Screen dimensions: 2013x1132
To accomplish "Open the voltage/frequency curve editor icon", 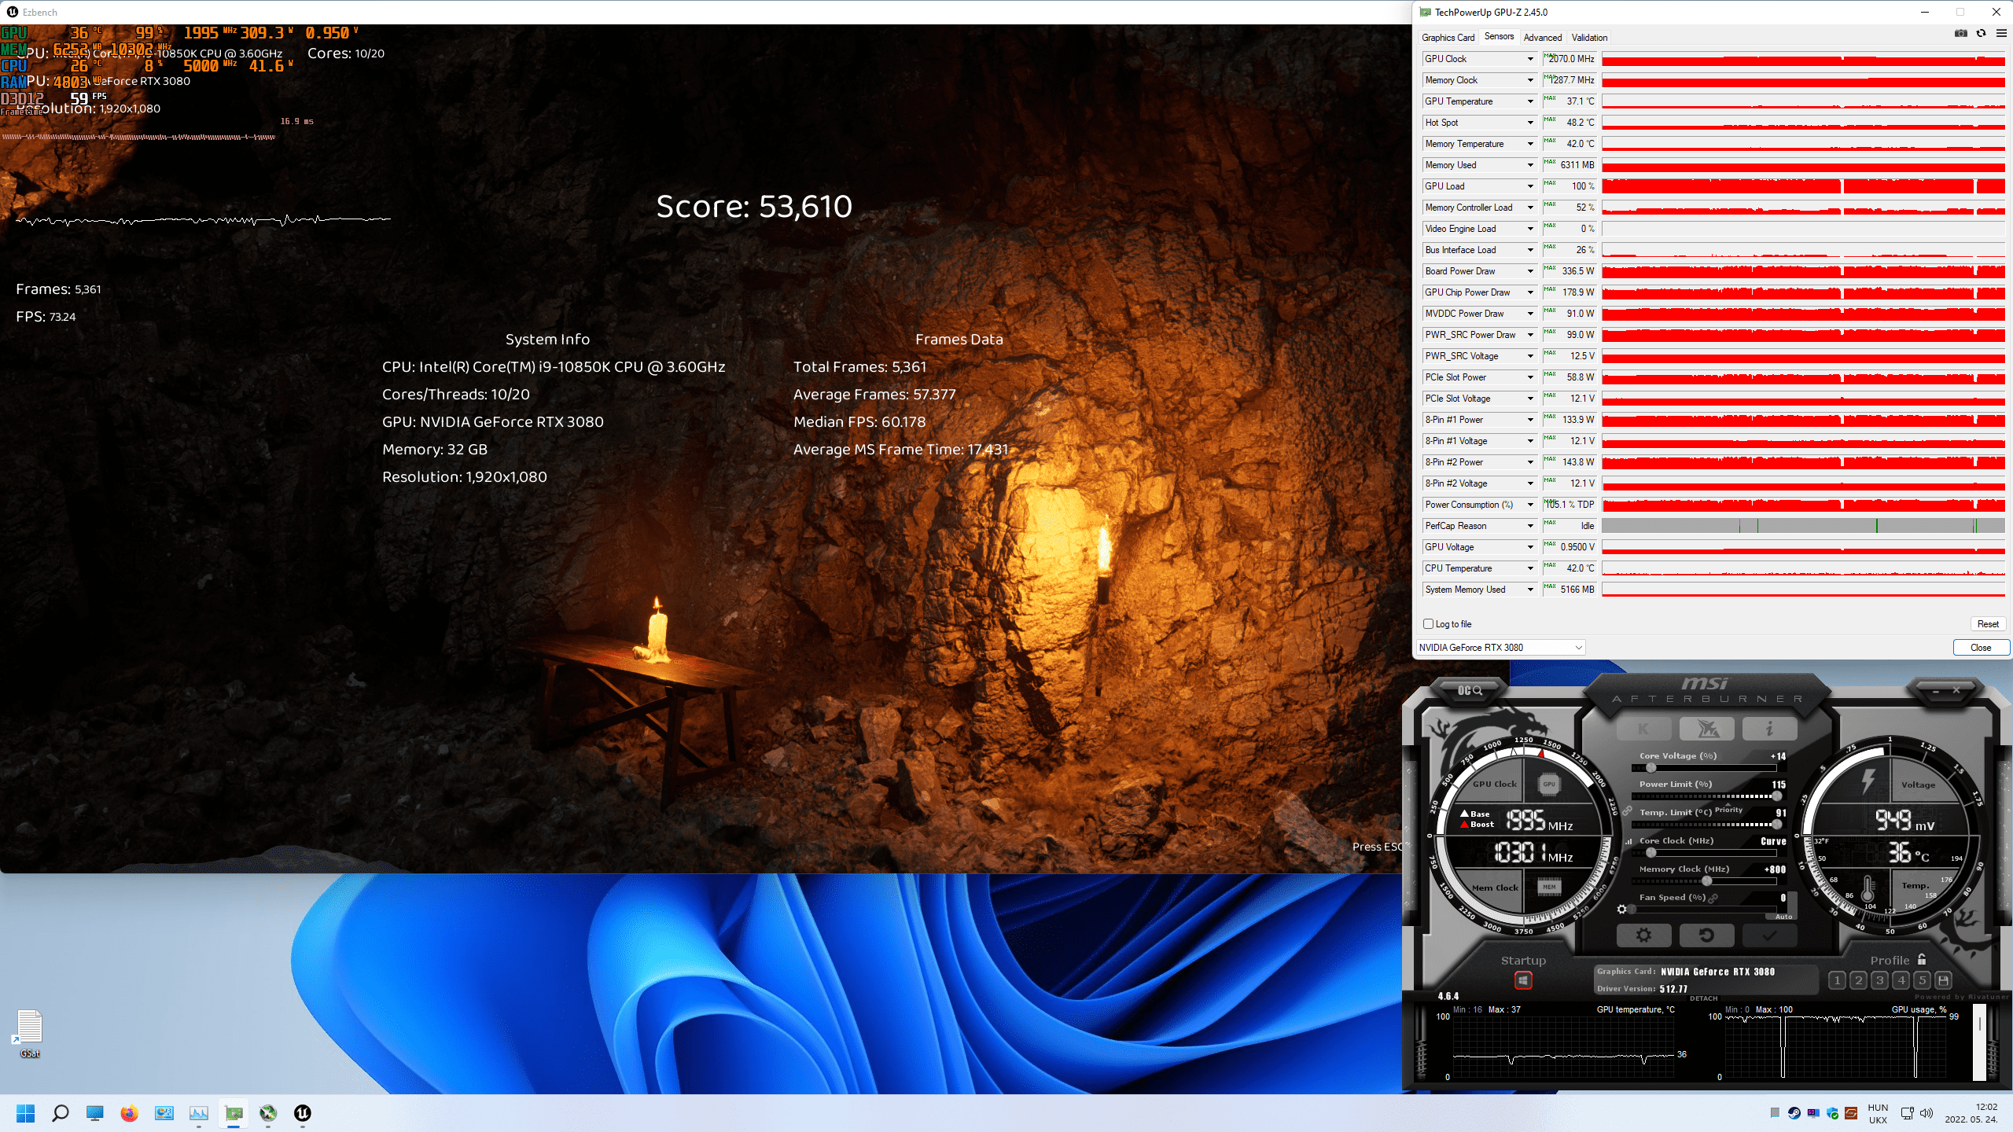I will pos(1628,841).
